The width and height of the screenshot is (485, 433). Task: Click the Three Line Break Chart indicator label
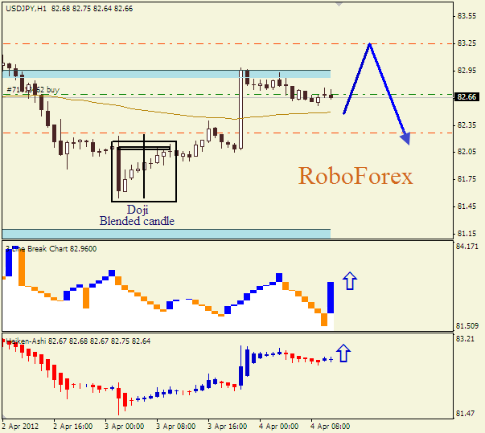pyautogui.click(x=51, y=249)
